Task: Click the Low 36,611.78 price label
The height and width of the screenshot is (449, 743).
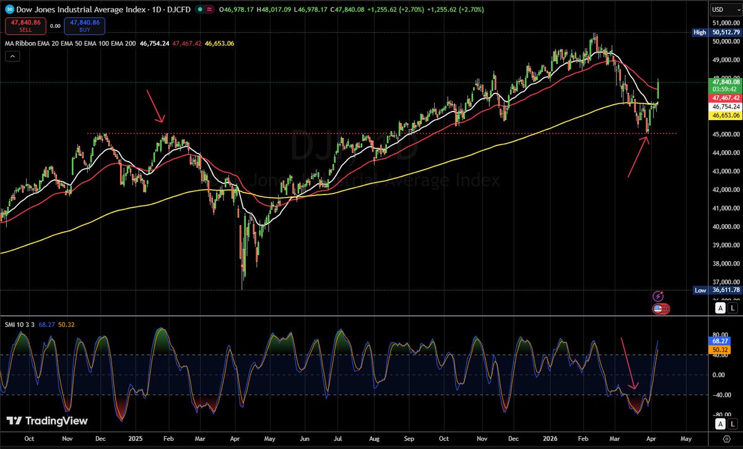Action: coord(715,290)
